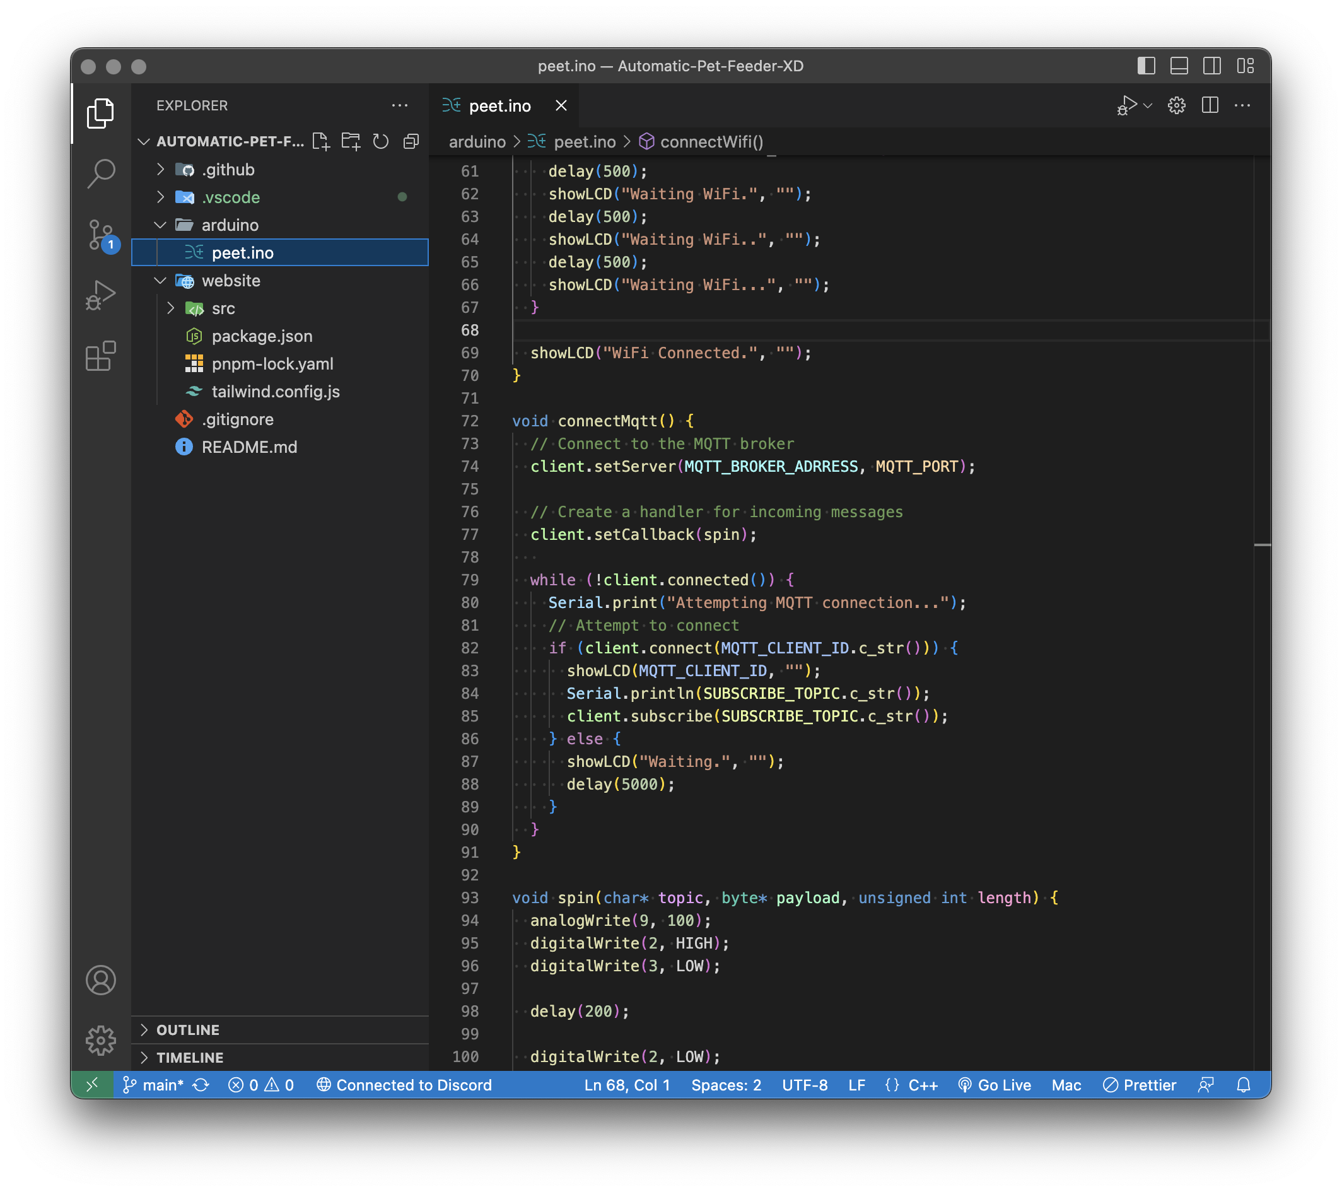Toggle the bottom panel visibility
Image resolution: width=1342 pixels, height=1192 pixels.
tap(1179, 66)
